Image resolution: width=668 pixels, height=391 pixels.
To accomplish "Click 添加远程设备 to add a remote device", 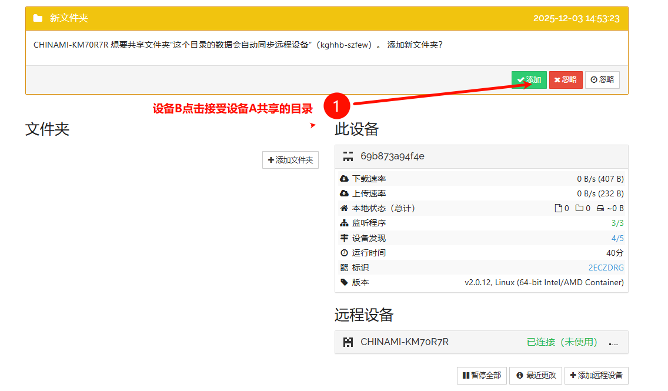I will click(x=596, y=375).
